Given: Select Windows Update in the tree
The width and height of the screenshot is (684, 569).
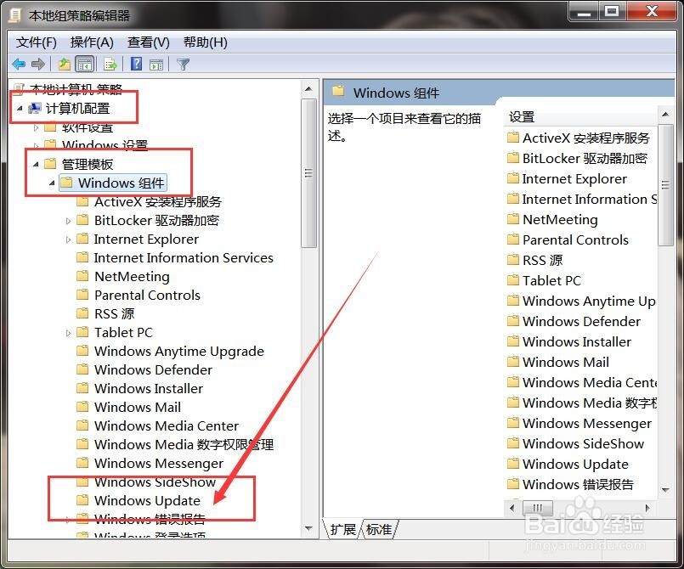Looking at the screenshot, I should tap(148, 500).
